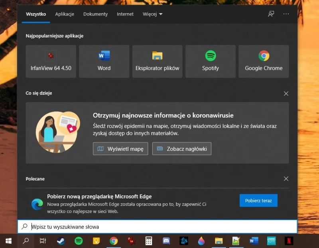Click the search input field
The image size is (319, 248).
click(x=120, y=226)
